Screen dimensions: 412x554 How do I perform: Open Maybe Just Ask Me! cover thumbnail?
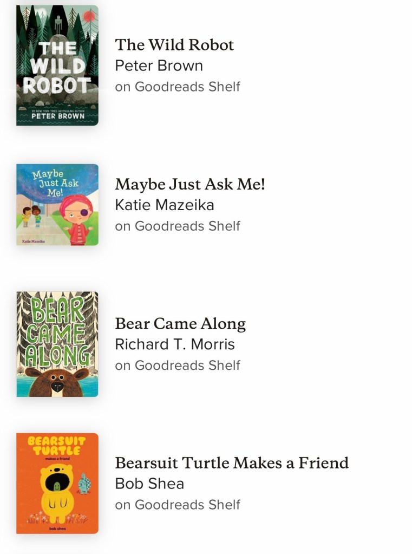(x=57, y=205)
